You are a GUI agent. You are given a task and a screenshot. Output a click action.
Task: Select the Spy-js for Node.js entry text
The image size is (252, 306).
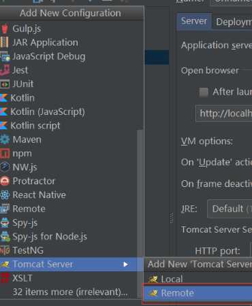tap(50, 237)
